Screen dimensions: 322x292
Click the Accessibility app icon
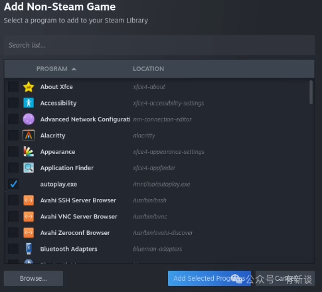click(x=29, y=103)
